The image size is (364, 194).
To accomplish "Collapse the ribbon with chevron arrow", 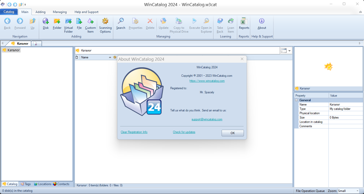I will click(360, 12).
